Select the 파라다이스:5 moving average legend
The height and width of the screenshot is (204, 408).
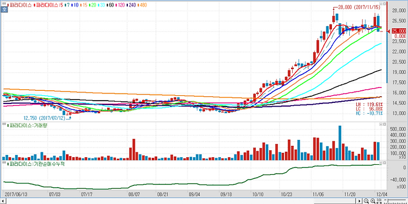click(x=48, y=5)
